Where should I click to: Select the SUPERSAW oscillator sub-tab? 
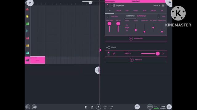130,16
